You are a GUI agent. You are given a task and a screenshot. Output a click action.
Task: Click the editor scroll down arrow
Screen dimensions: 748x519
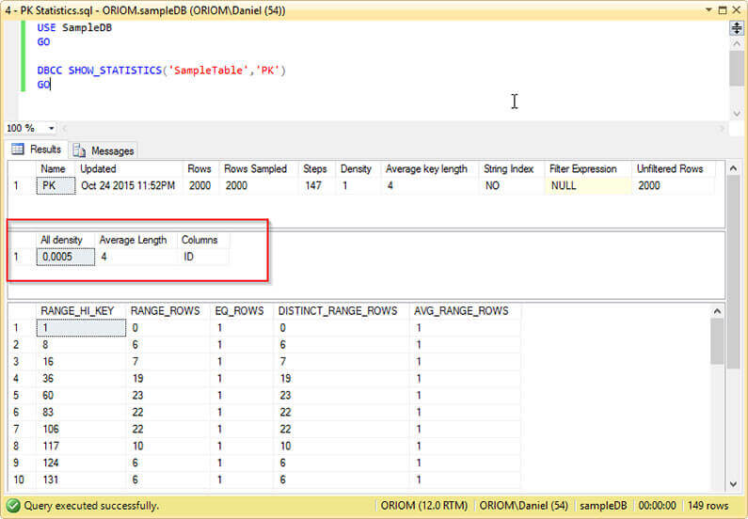[737, 114]
